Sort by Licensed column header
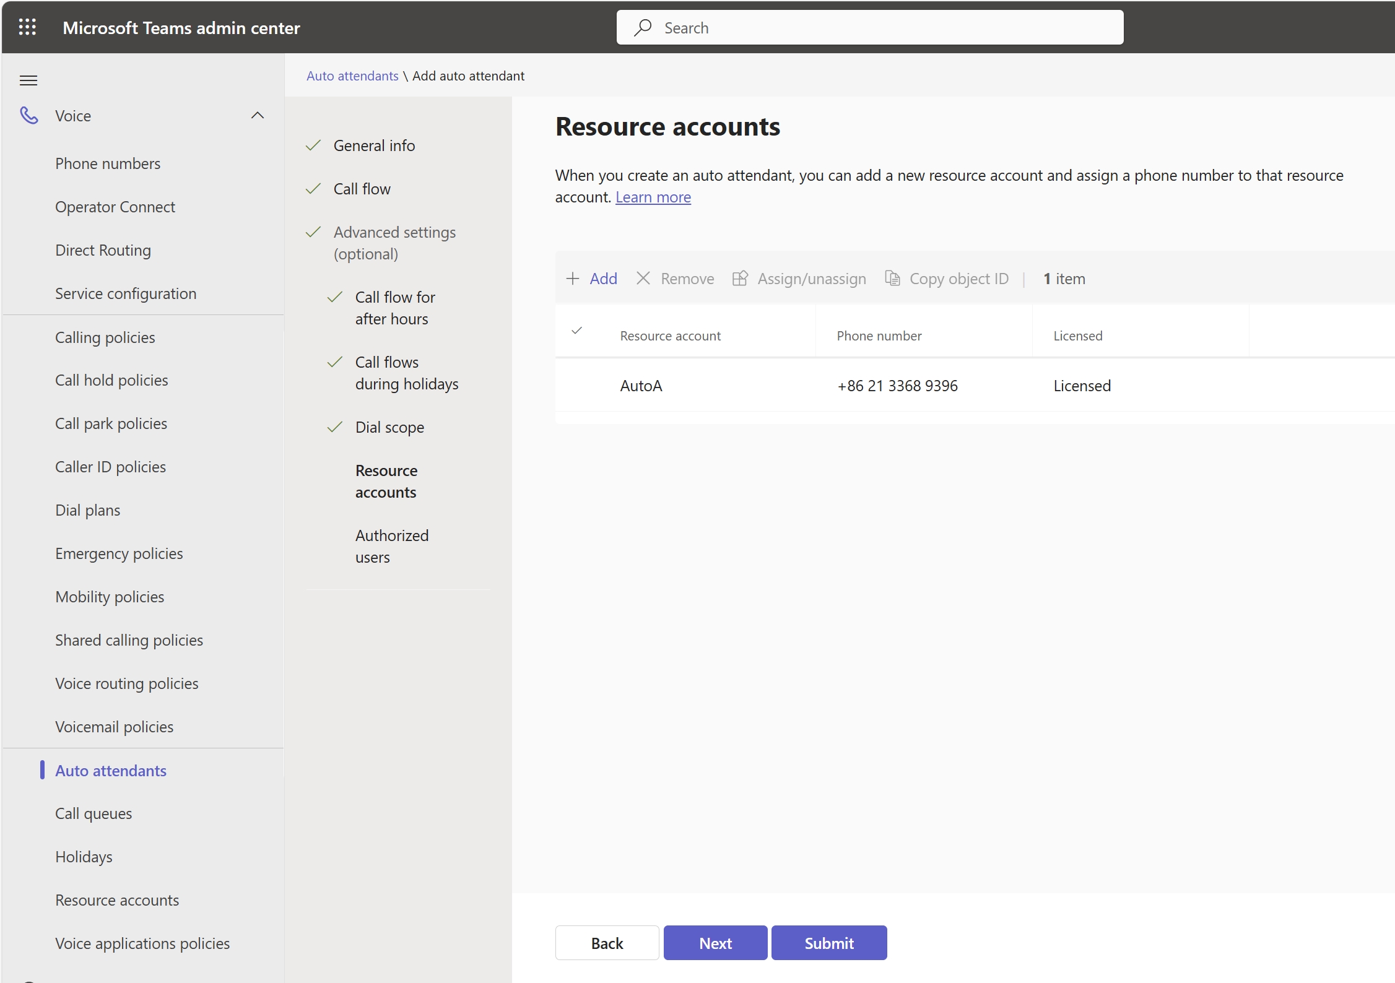Screen dimensions: 1395x983 point(1078,336)
